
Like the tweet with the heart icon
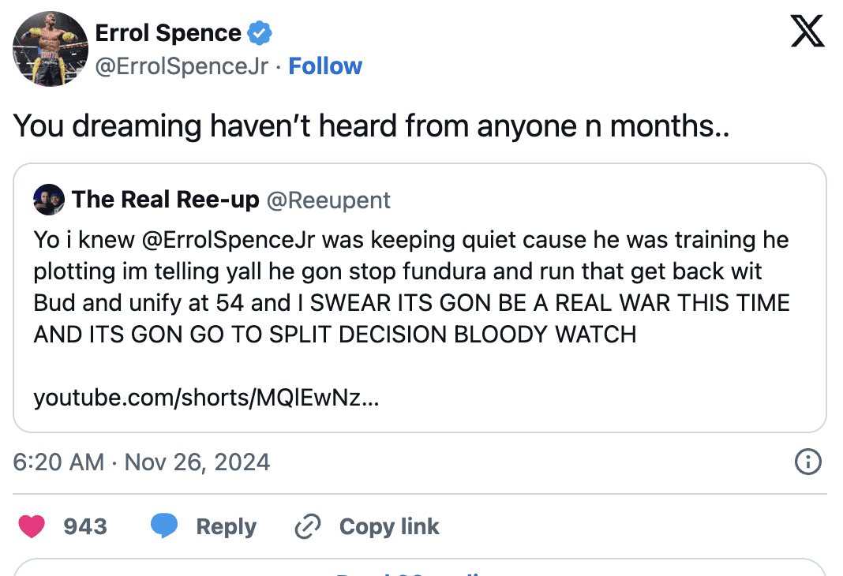32,526
